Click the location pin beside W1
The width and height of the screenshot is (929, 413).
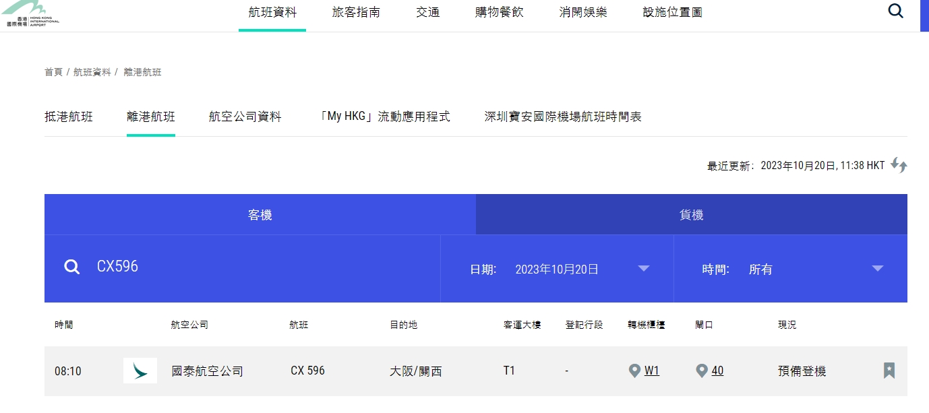point(634,371)
